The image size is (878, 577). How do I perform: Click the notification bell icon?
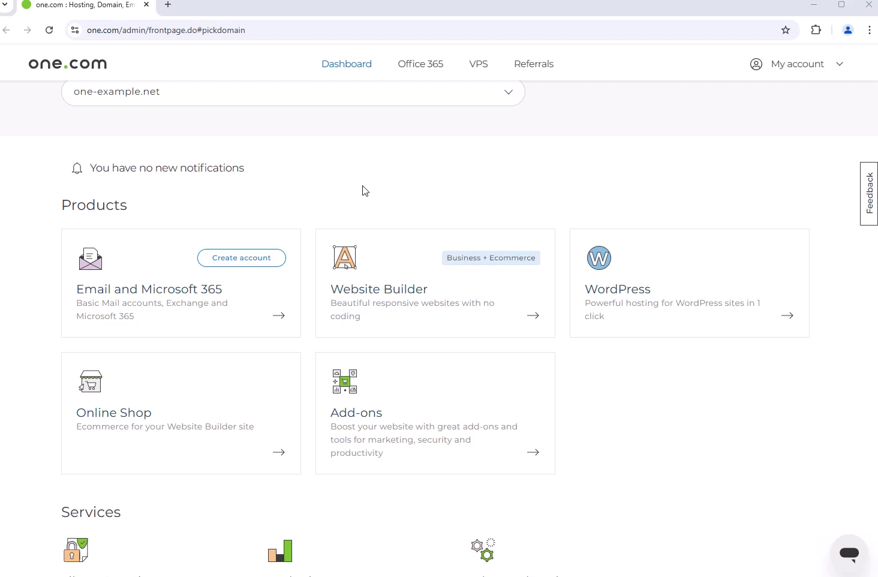[77, 169]
